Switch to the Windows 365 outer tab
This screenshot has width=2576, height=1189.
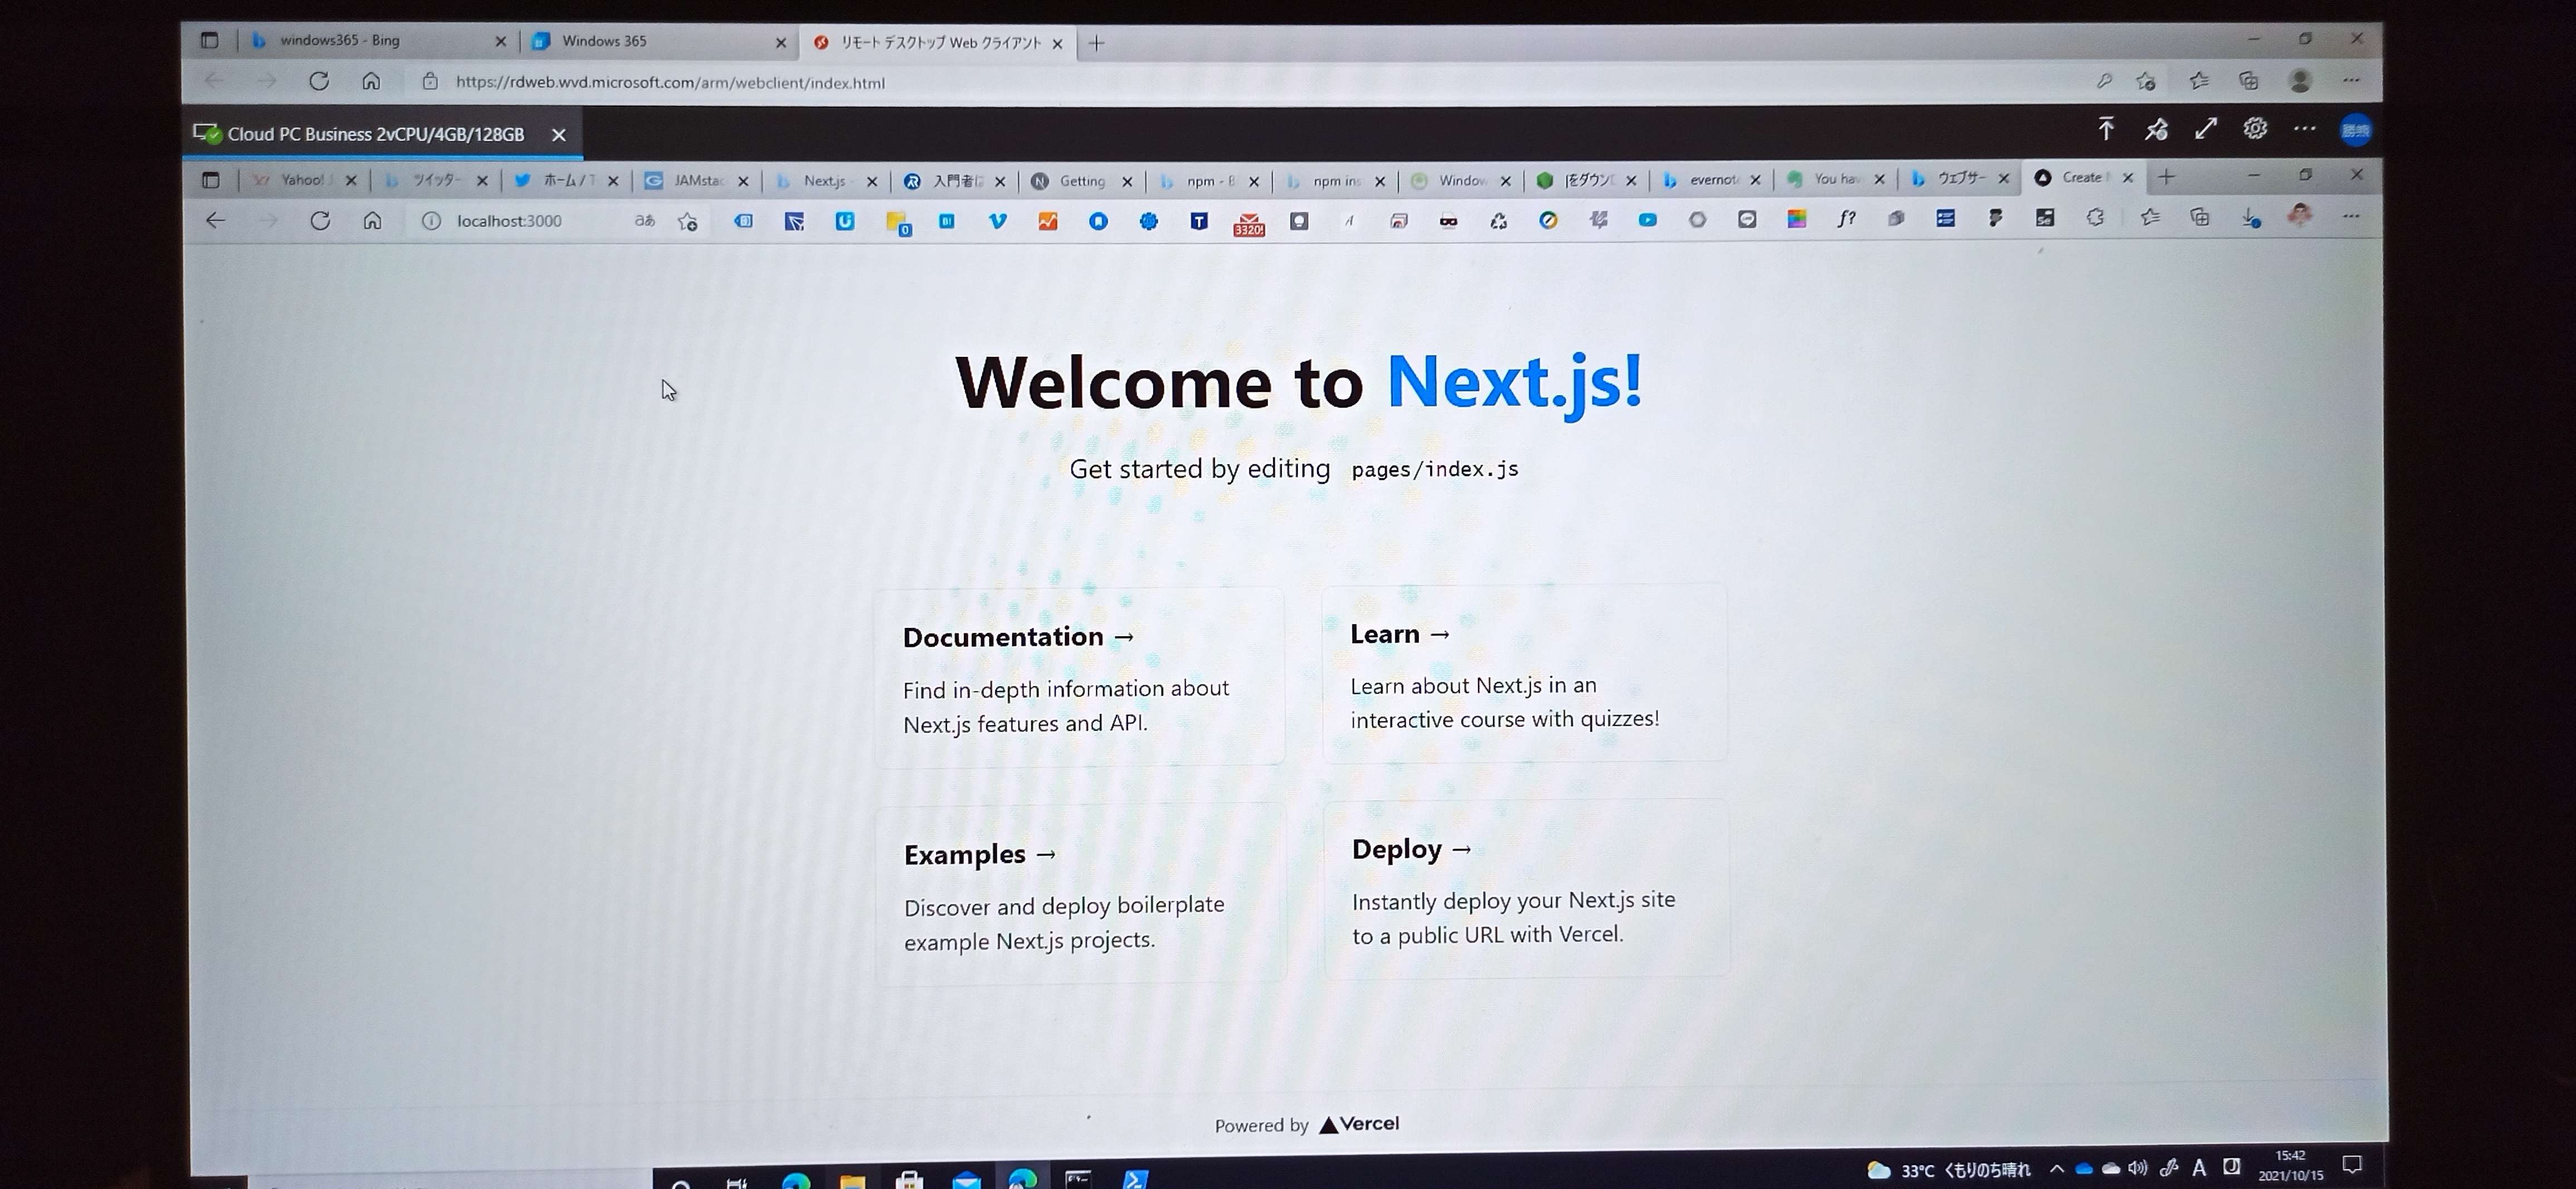tap(604, 41)
